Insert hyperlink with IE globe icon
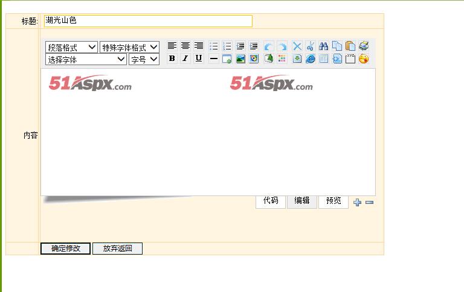The image size is (464, 292). [x=311, y=59]
